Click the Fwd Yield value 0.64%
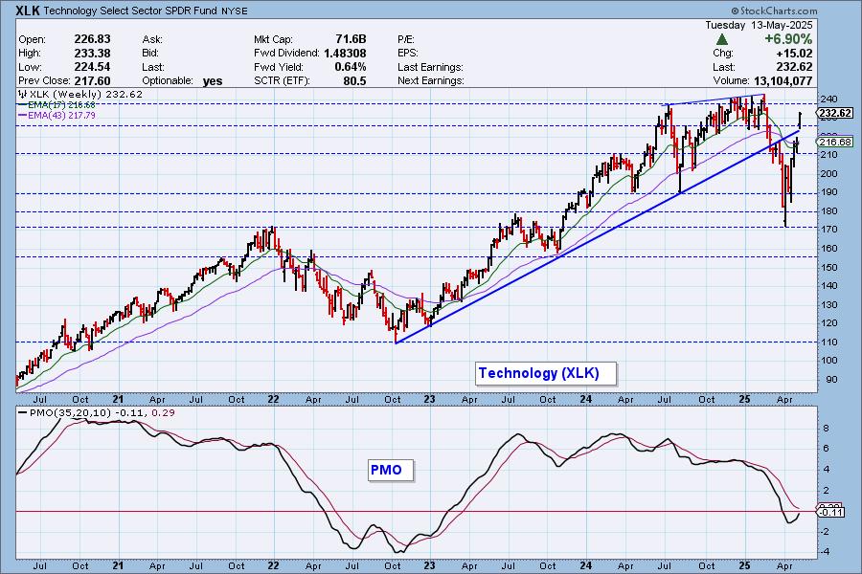This screenshot has width=862, height=574. point(351,66)
